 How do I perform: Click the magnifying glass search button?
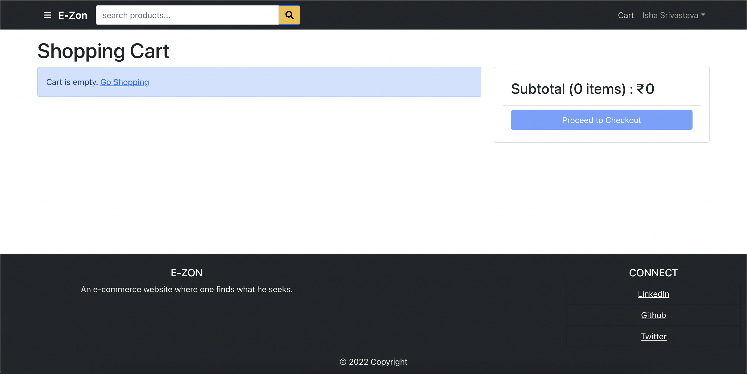point(289,15)
